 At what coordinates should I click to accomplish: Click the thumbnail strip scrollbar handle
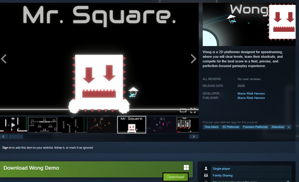[16, 137]
